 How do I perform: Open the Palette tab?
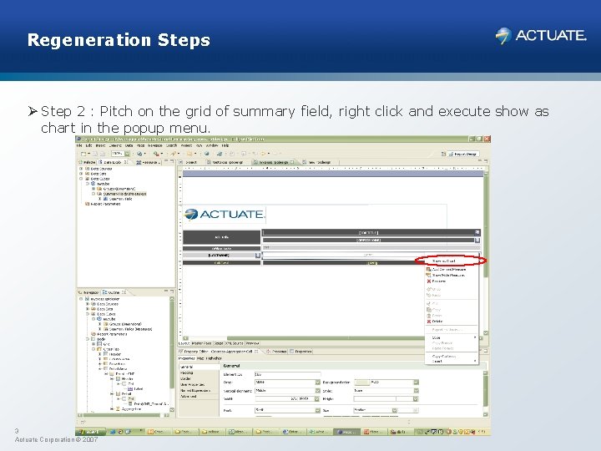pos(87,162)
